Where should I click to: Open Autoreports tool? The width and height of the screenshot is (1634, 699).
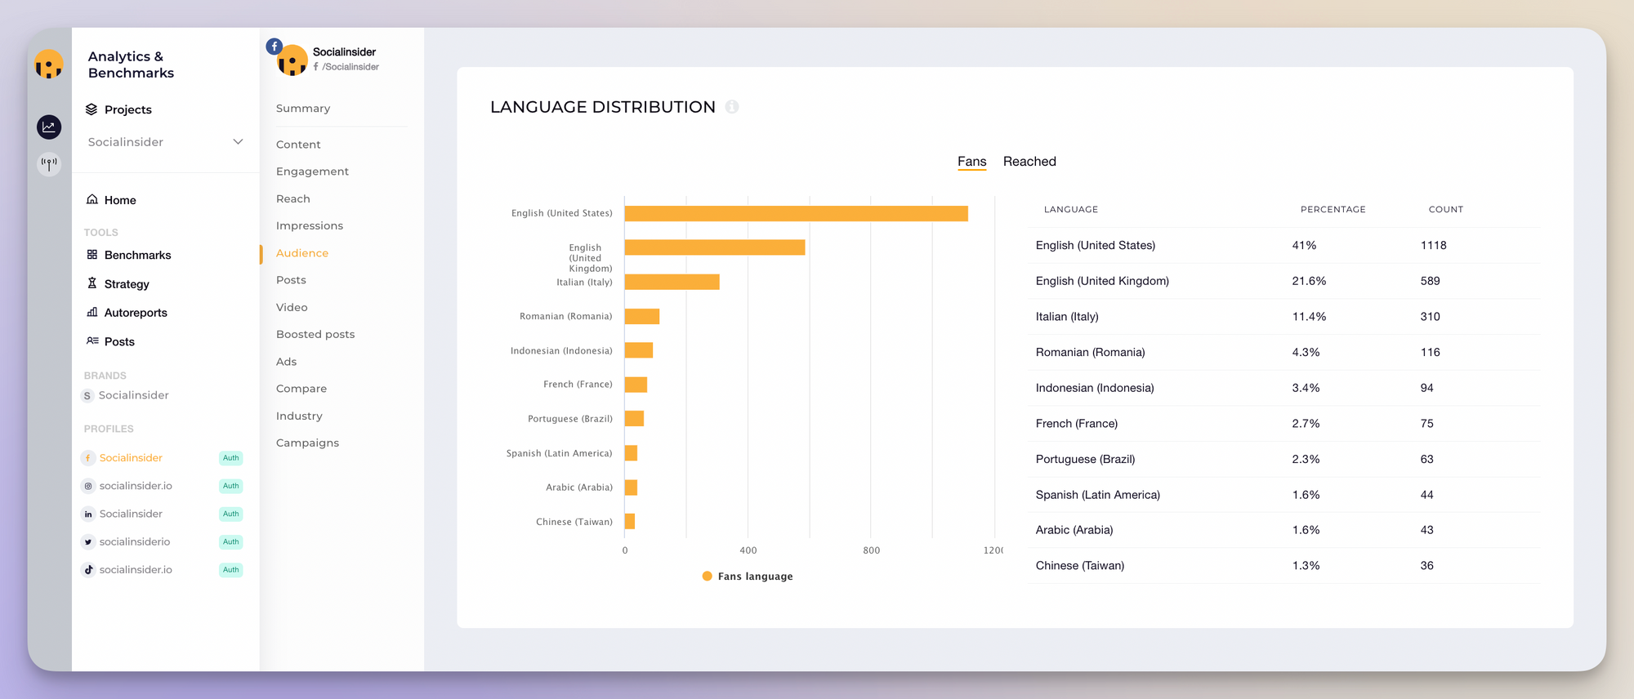[136, 313]
